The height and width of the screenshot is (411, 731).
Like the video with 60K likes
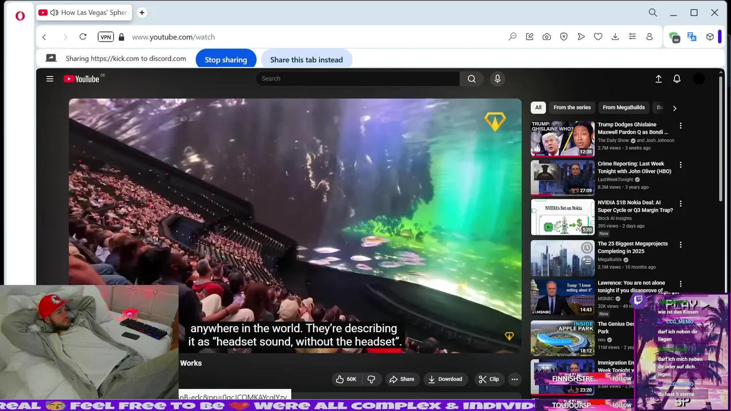347,379
